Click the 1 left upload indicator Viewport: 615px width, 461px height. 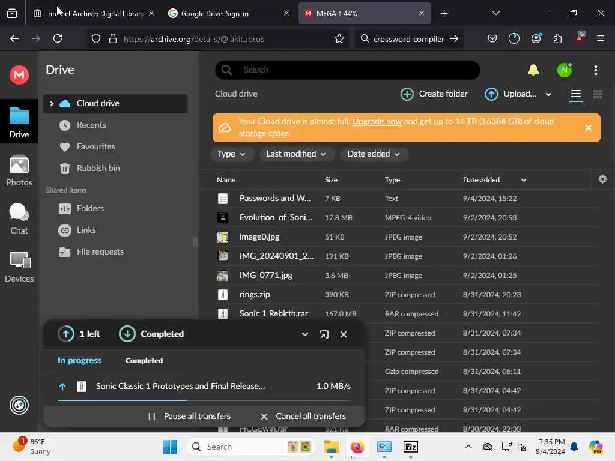79,334
